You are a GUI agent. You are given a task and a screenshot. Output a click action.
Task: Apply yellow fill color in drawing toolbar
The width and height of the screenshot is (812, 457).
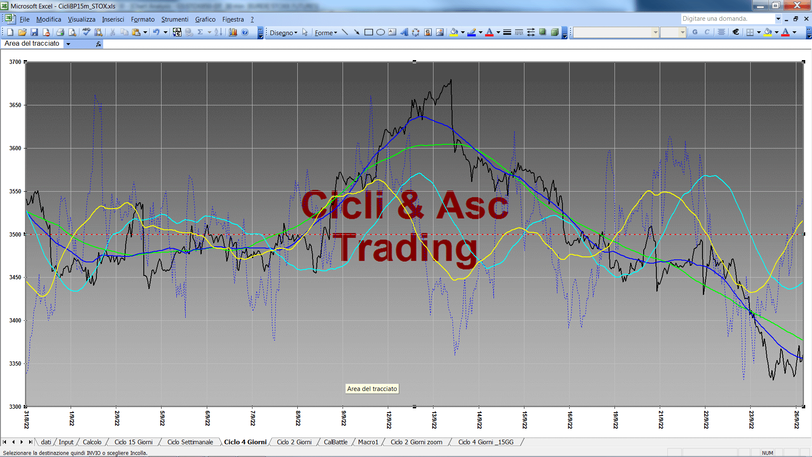click(x=454, y=33)
